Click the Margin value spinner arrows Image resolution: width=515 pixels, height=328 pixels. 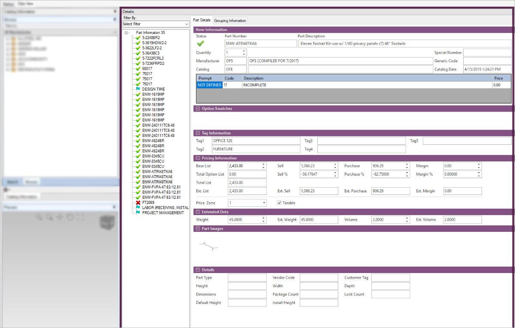click(x=479, y=166)
